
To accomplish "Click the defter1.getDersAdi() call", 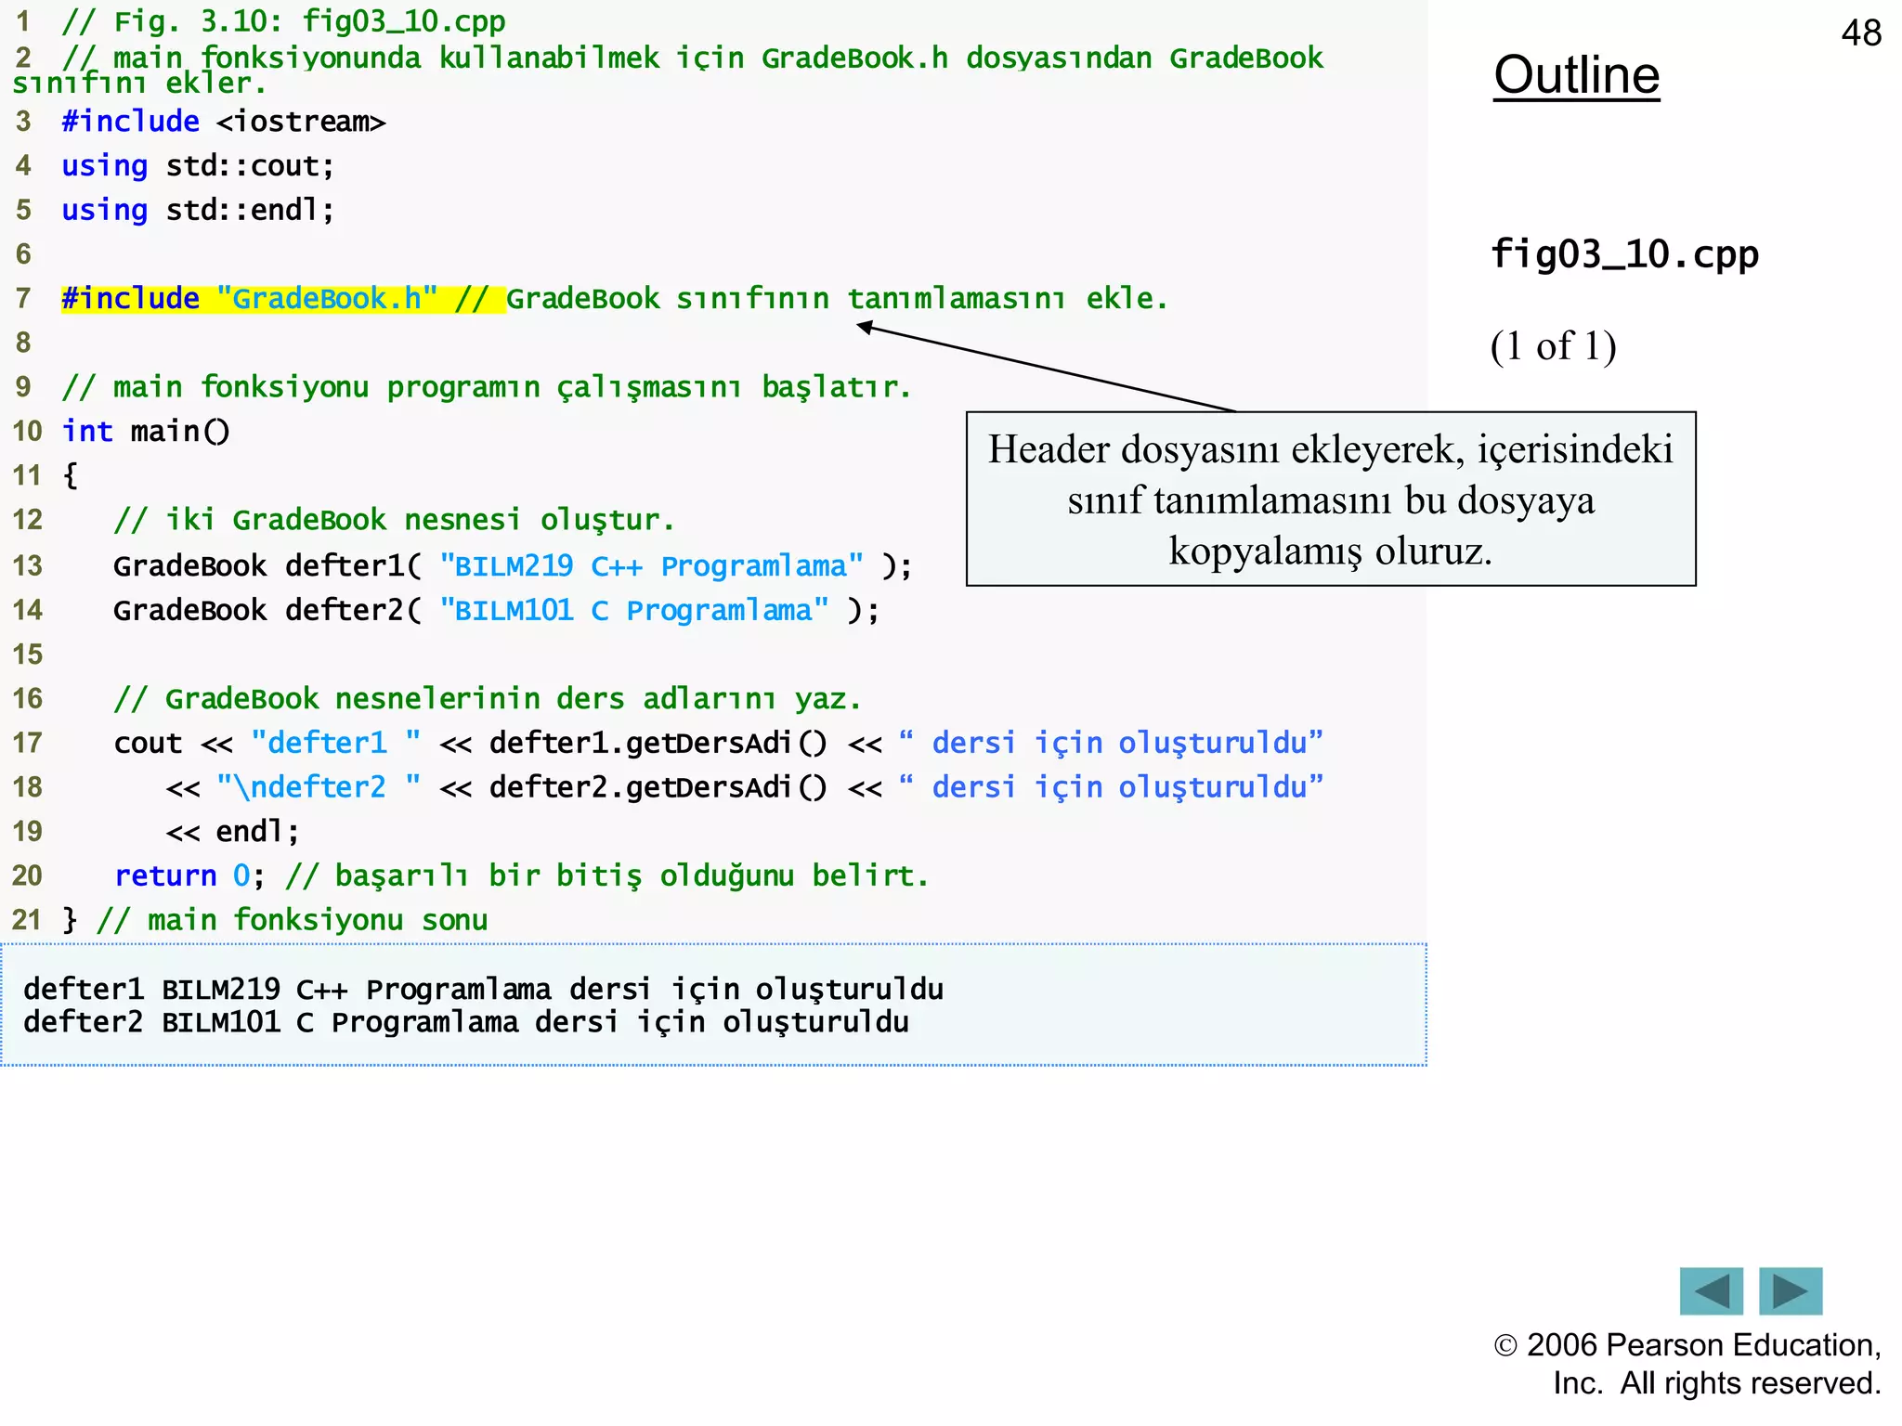I will point(658,743).
